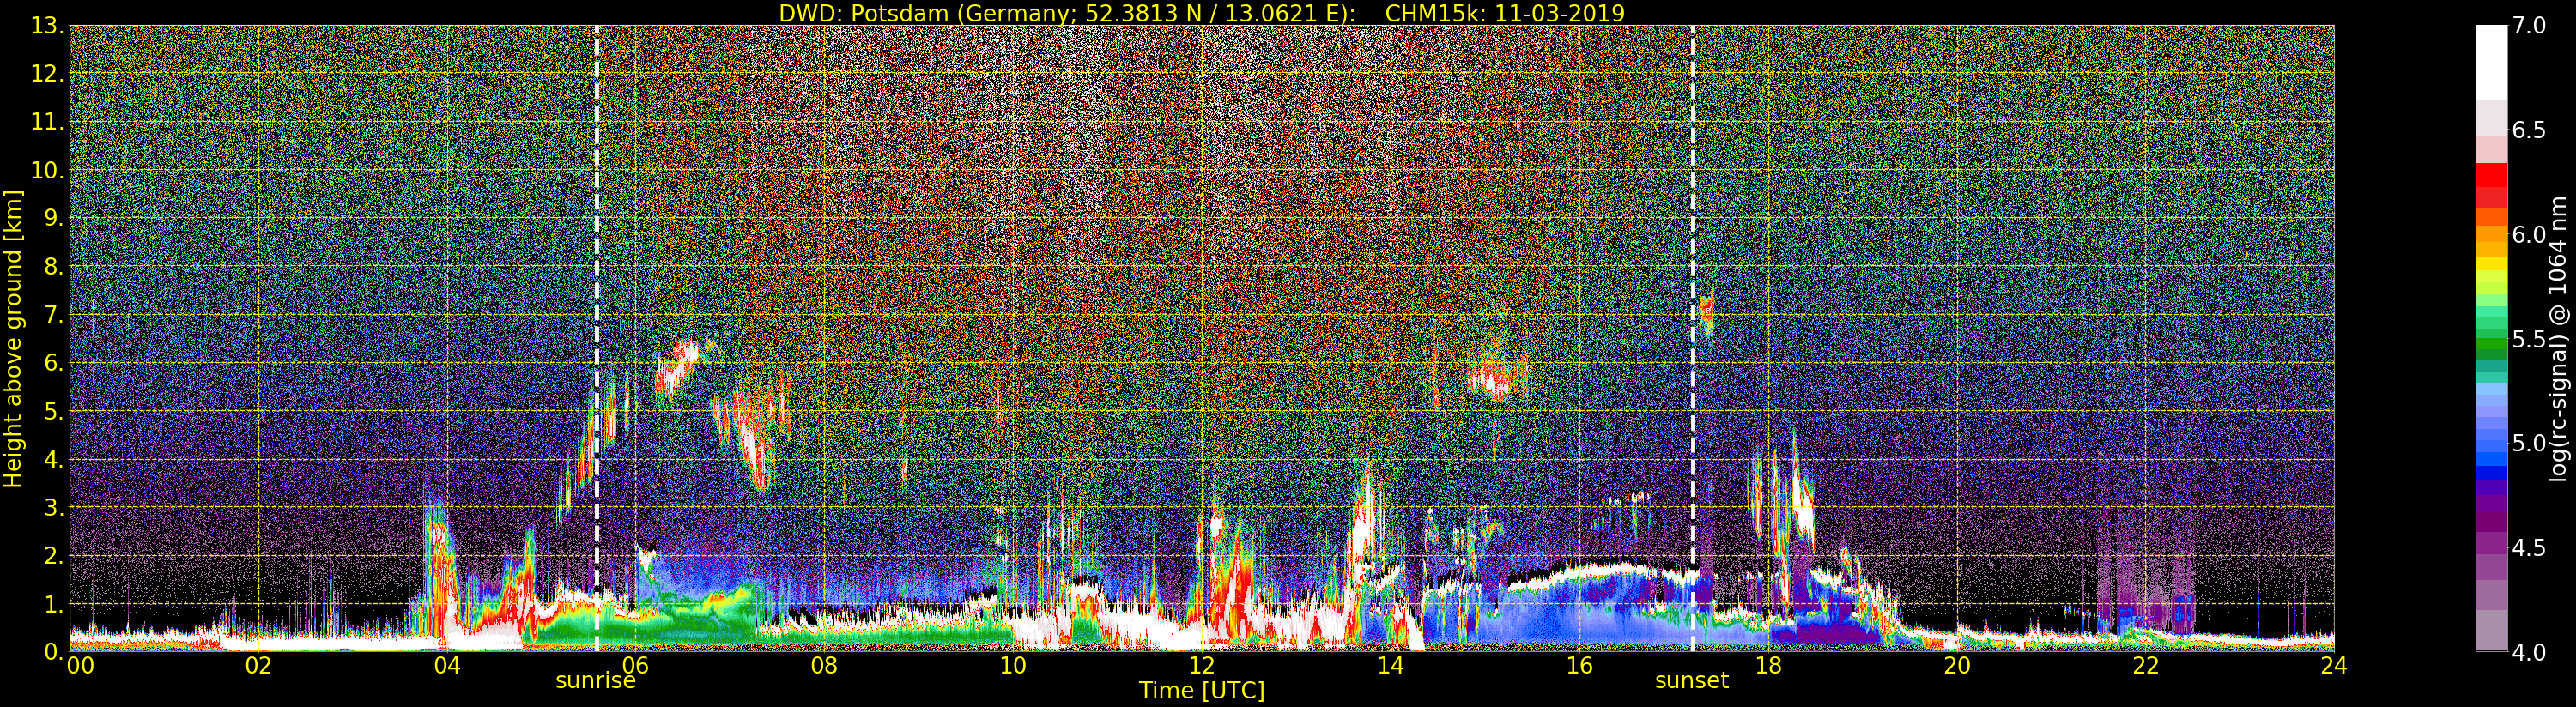Click the colorbar value '5.0'
Image resolution: width=2576 pixels, height=707 pixels.
click(2529, 443)
